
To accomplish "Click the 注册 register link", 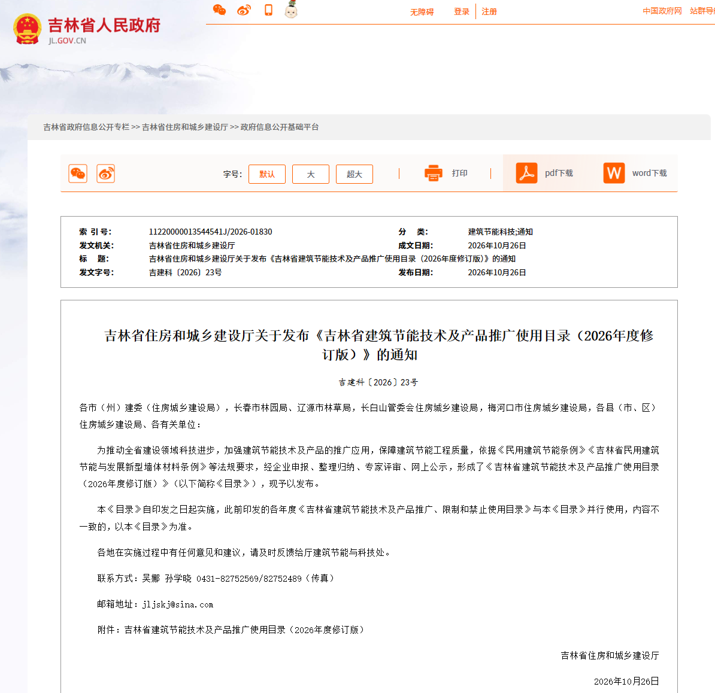I will pyautogui.click(x=489, y=12).
